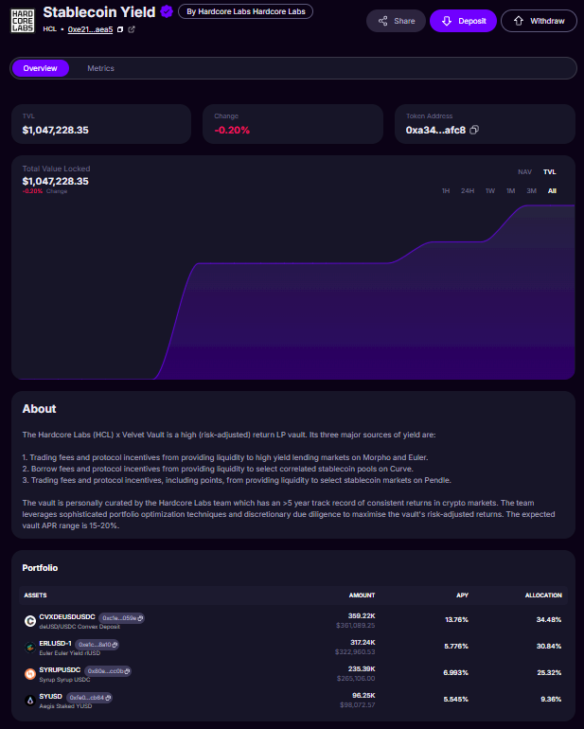Click the About heading

[x=39, y=409]
